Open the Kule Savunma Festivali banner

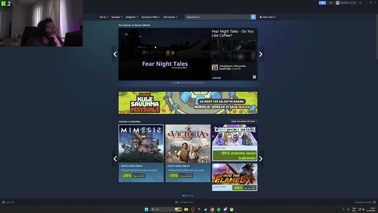pyautogui.click(x=188, y=103)
